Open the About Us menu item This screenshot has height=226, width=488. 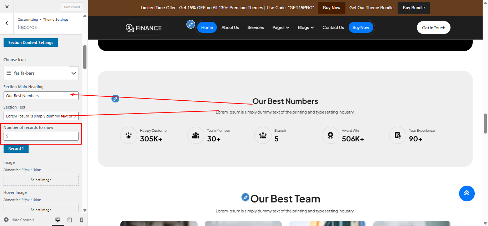[230, 27]
